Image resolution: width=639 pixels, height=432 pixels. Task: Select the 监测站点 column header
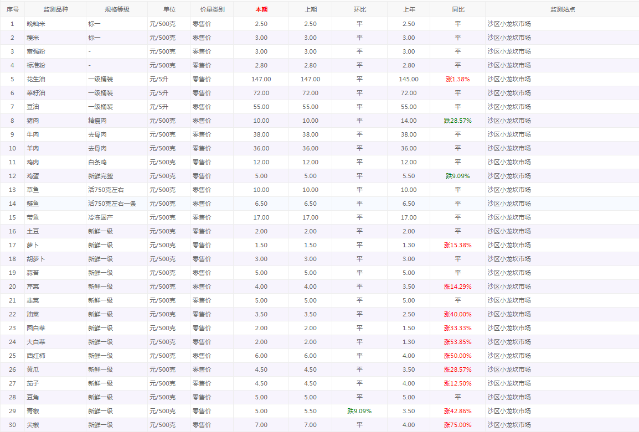coord(562,9)
